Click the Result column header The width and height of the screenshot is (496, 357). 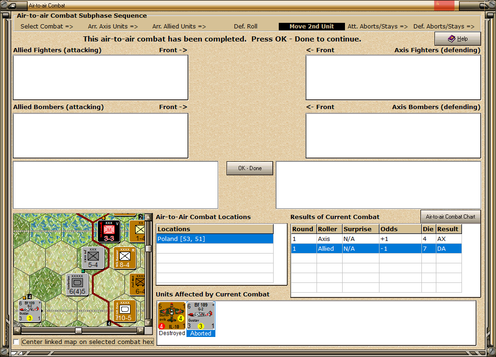tap(448, 229)
